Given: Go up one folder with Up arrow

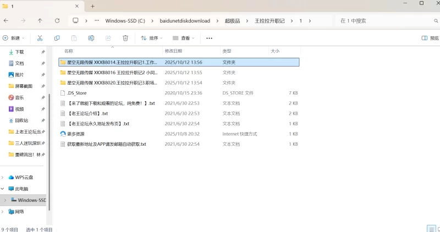Looking at the screenshot, I should [40, 20].
